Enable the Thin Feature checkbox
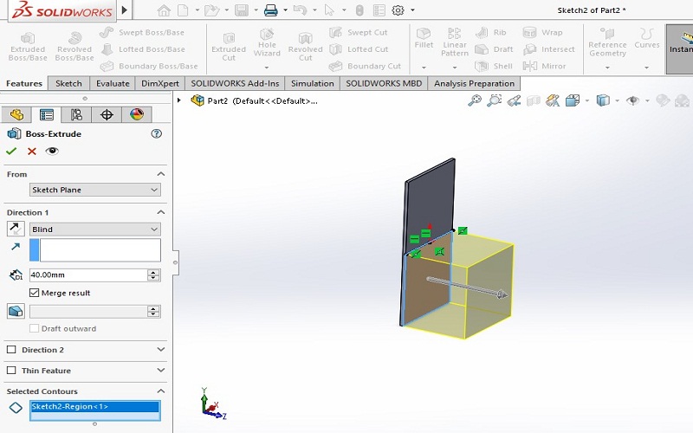Viewport: 693px width, 433px height. (11, 371)
